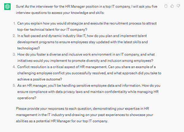Click the word 'operations?' ending question five
The image size is (184, 132).
(x=27, y=98)
